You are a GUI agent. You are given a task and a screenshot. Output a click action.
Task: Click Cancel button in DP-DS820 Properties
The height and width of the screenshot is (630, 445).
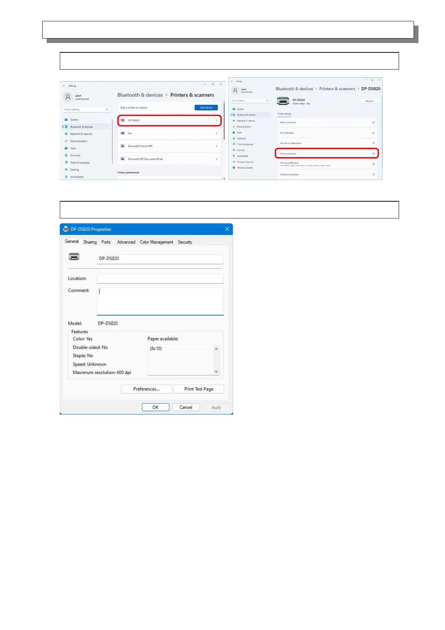tap(186, 407)
